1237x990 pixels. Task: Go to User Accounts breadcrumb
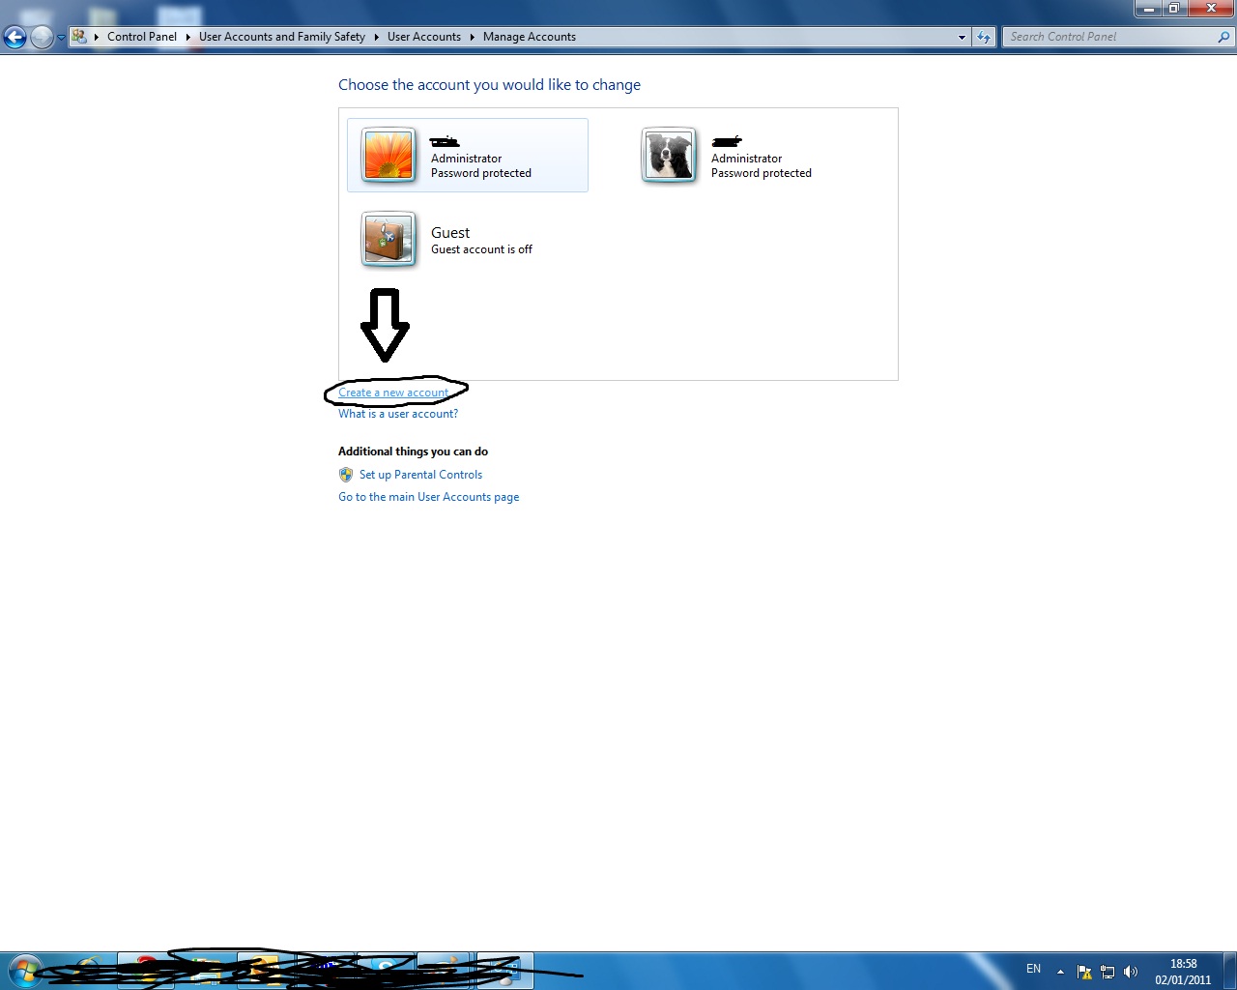(x=423, y=37)
